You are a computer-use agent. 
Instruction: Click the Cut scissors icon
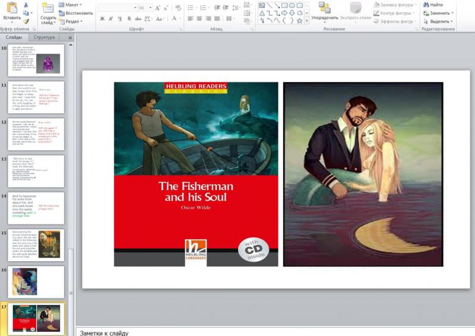coord(26,5)
